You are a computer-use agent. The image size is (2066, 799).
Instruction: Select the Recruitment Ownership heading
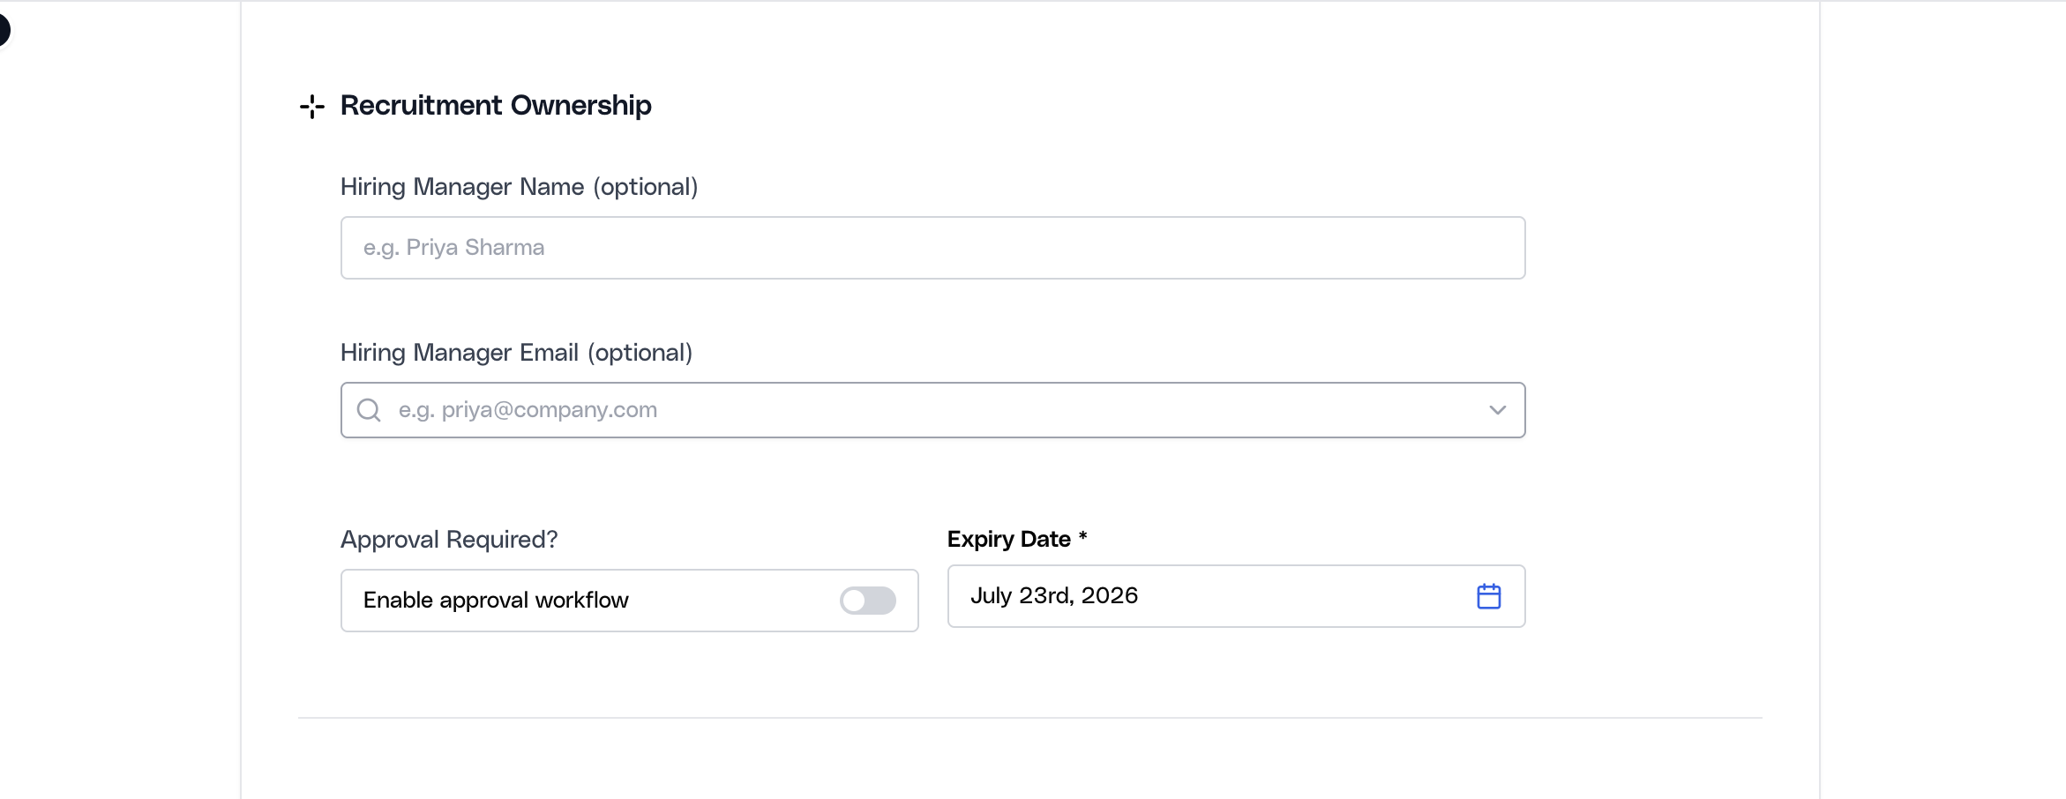point(495,105)
